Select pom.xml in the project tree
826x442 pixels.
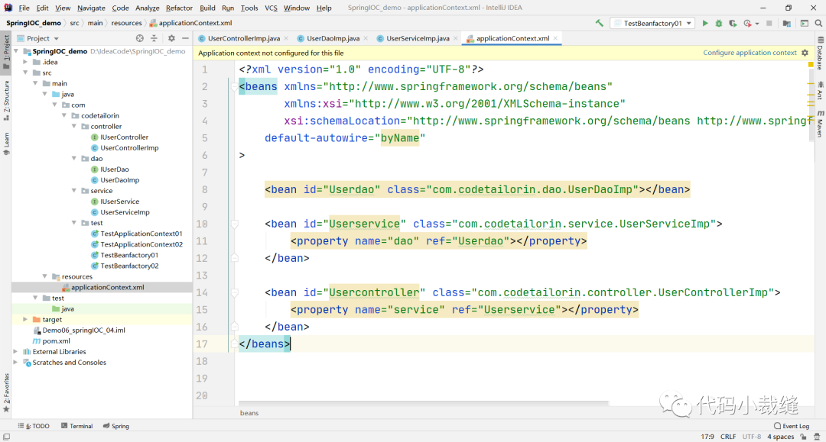pyautogui.click(x=56, y=341)
